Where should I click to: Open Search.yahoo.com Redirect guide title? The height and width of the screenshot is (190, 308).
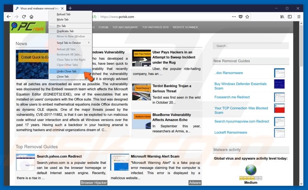(x=59, y=156)
